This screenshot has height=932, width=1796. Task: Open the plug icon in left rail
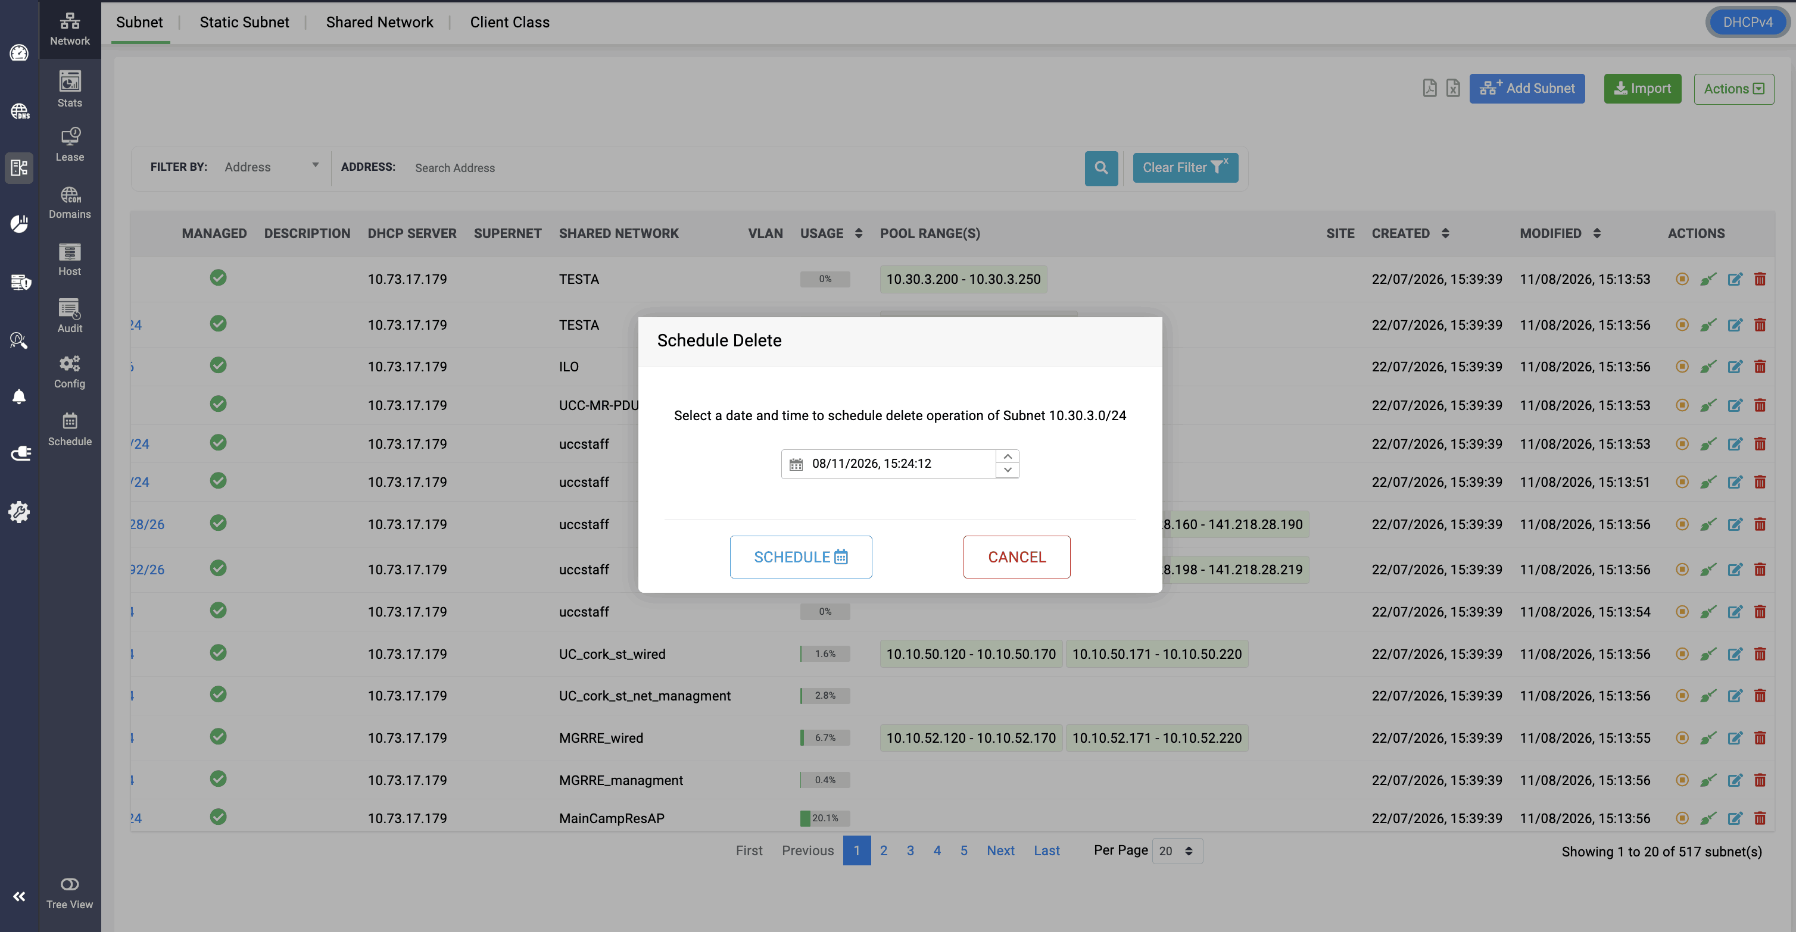click(20, 454)
